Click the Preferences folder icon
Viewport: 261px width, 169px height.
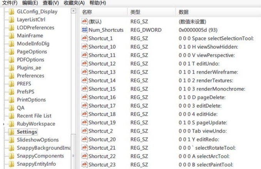(11, 76)
